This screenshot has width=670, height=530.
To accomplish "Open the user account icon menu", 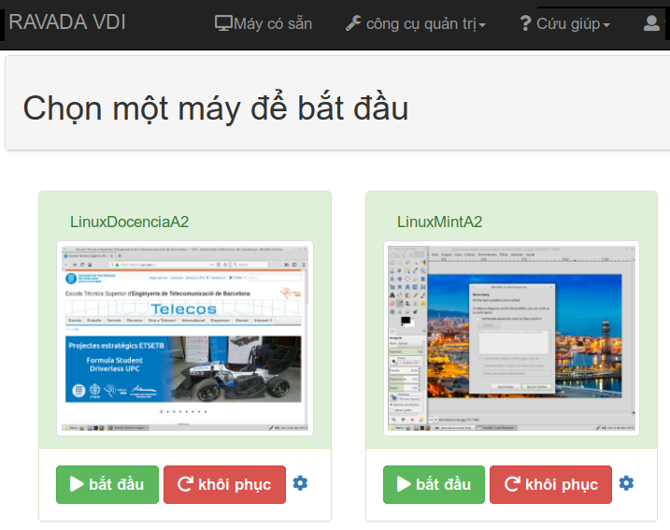I will click(652, 23).
